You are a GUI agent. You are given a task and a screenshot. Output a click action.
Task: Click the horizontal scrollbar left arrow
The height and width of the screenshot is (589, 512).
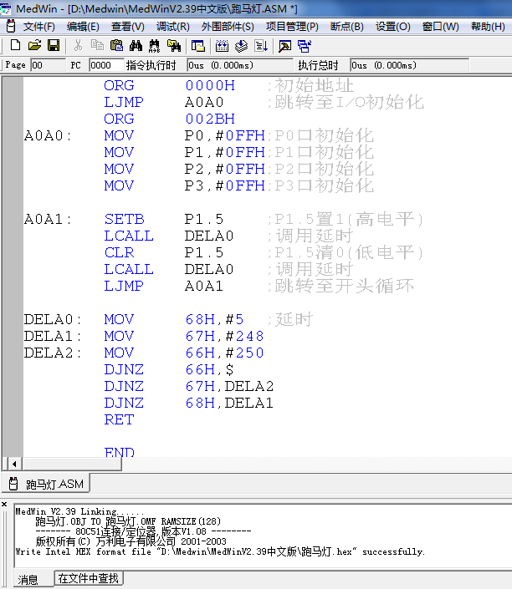pos(14,464)
